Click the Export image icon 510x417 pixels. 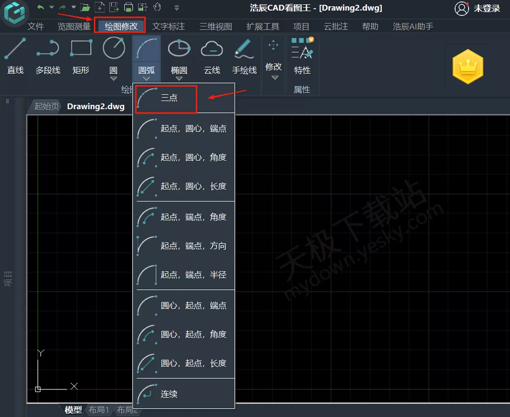point(143,7)
